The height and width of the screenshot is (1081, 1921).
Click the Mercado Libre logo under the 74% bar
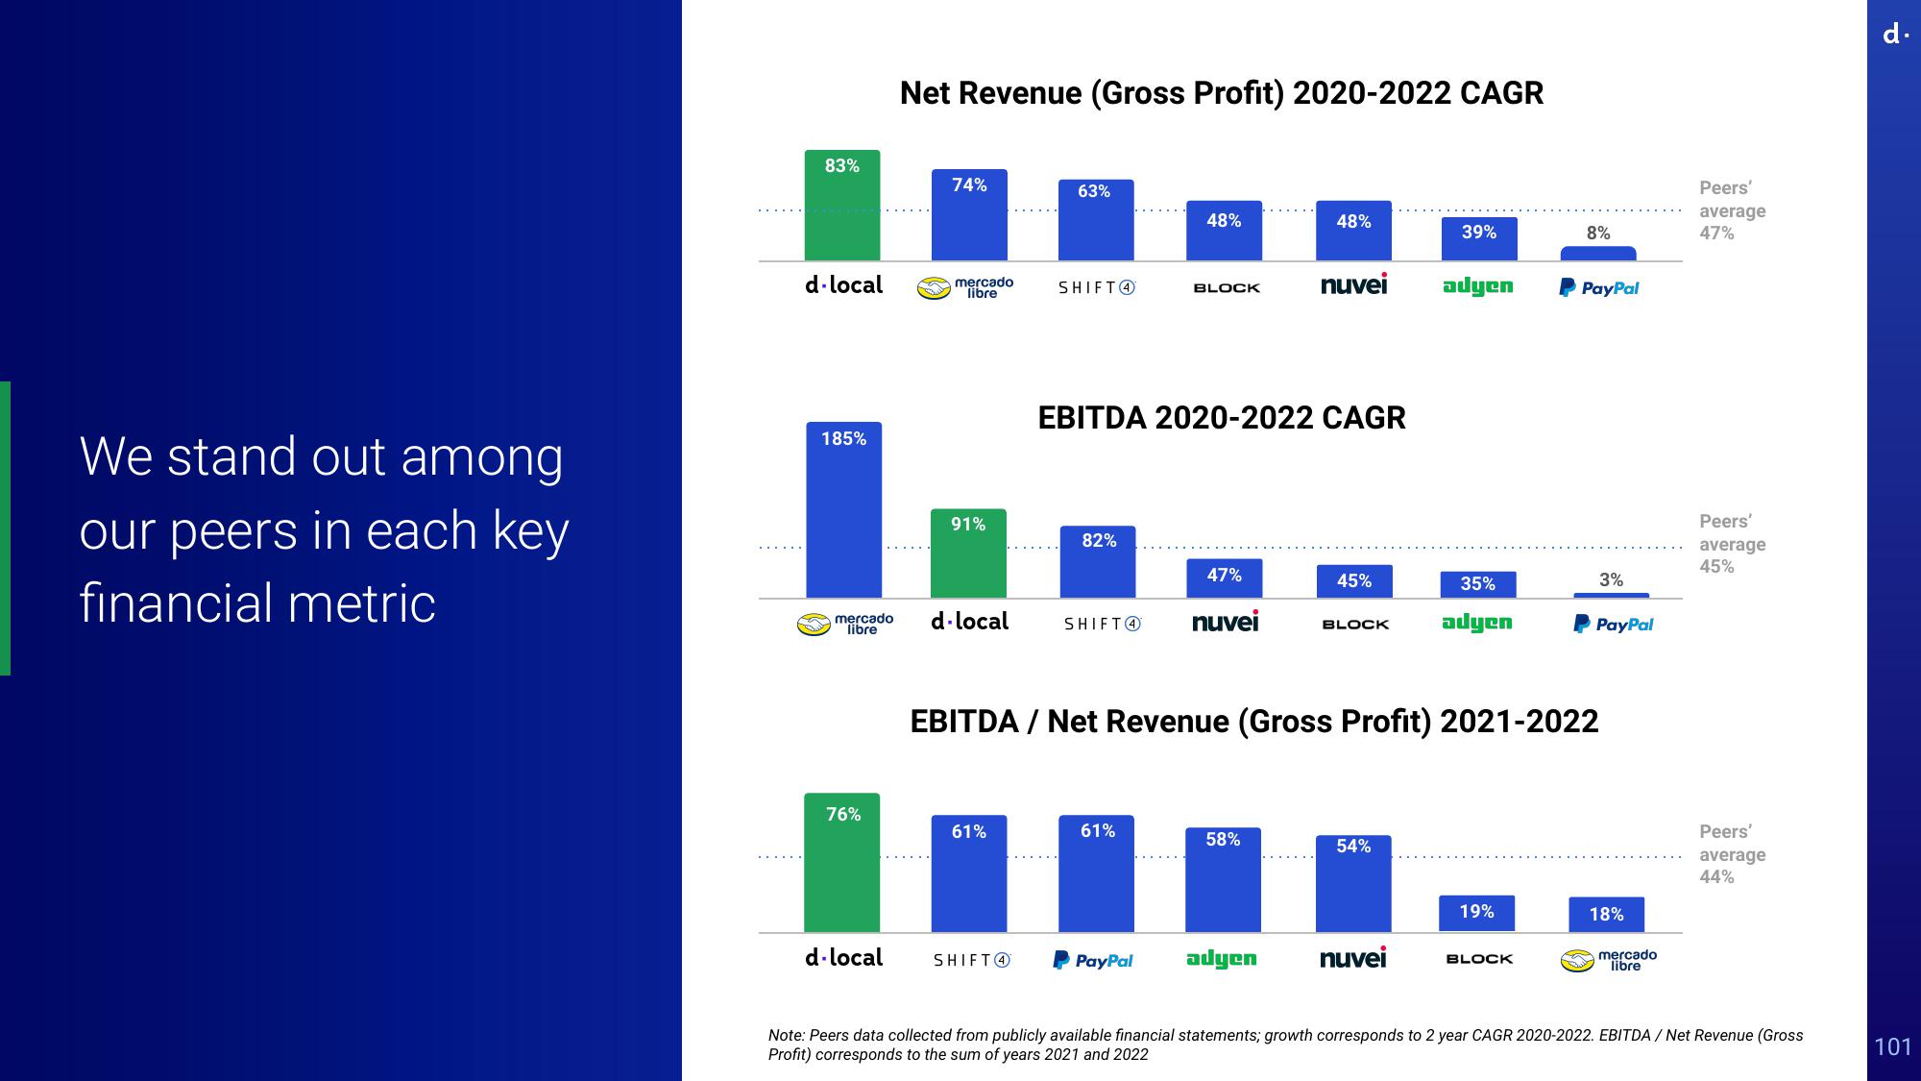click(x=965, y=287)
